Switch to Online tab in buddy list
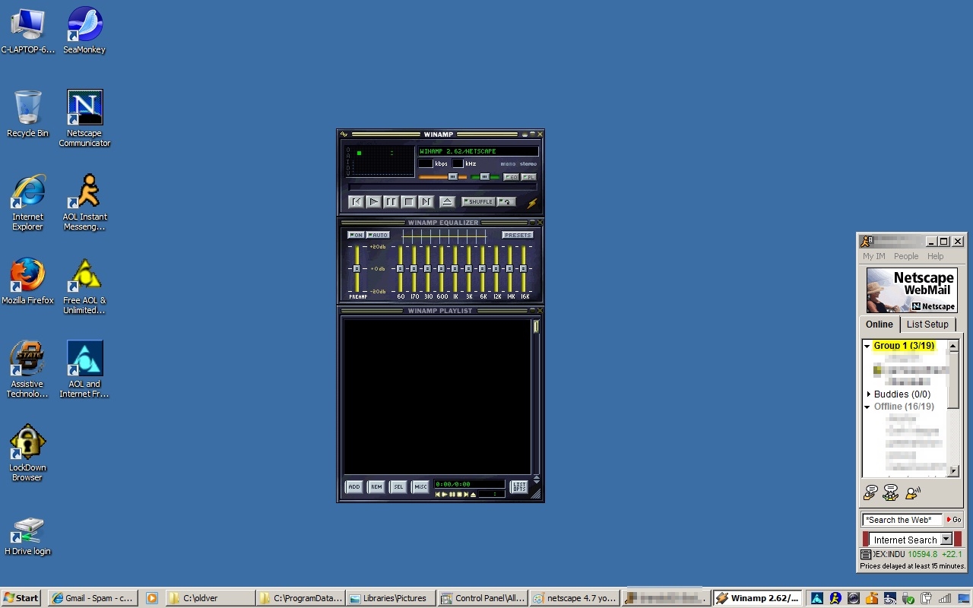 (x=880, y=325)
